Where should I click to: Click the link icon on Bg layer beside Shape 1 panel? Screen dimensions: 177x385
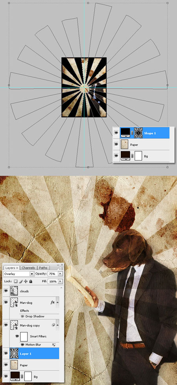click(x=132, y=156)
